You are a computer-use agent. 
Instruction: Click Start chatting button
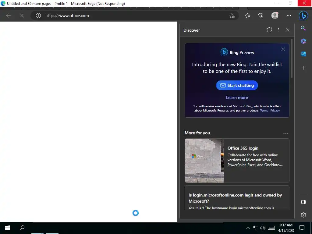click(237, 85)
